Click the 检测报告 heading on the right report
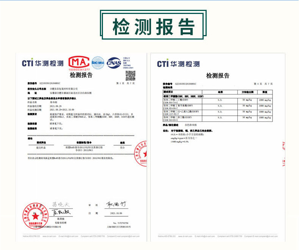Image resolution: width=299 pixels, height=250 pixels. click(x=218, y=75)
